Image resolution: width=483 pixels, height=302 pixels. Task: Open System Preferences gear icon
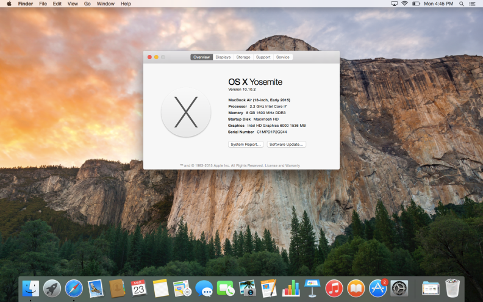399,289
